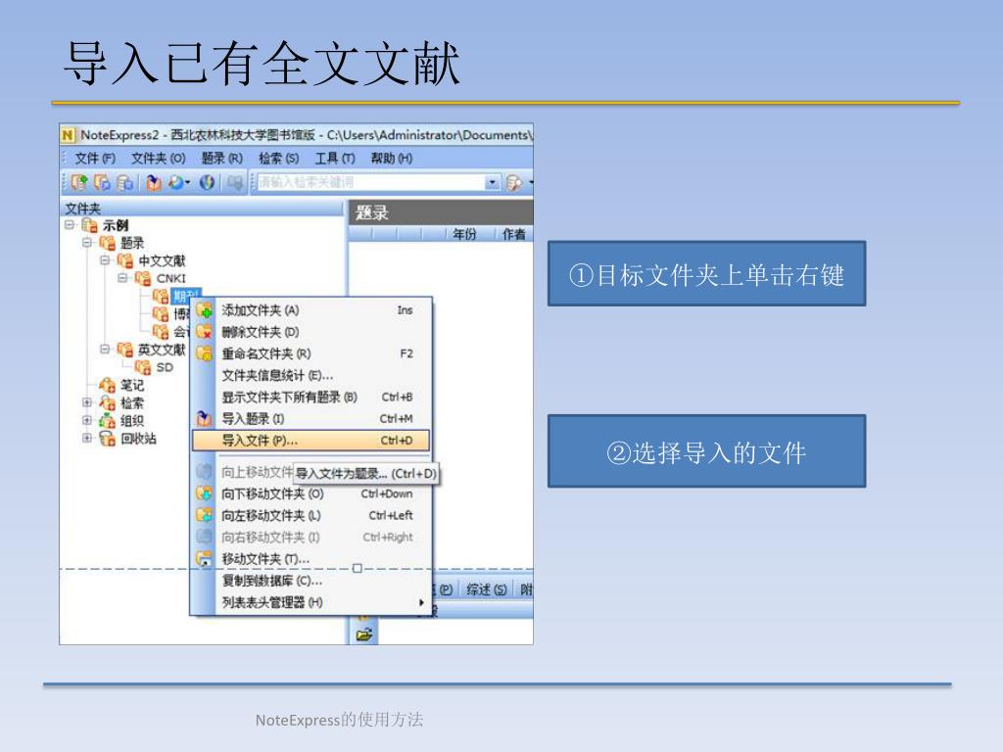Expand the 检索 tree node
The height and width of the screenshot is (752, 1003).
pos(87,402)
